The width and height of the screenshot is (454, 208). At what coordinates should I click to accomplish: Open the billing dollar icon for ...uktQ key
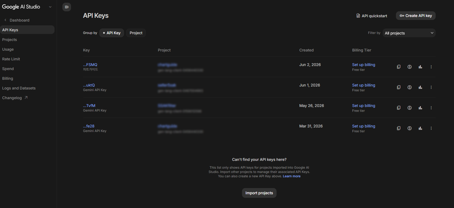409,87
